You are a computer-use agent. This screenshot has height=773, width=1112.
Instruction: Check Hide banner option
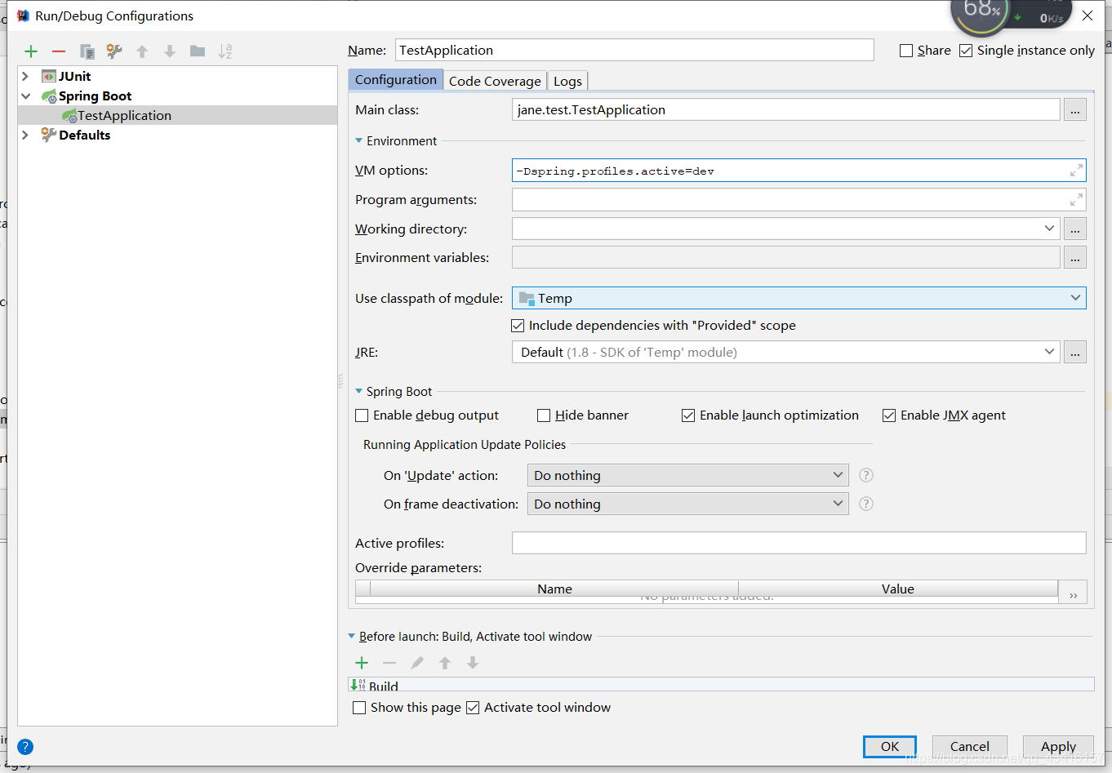point(544,415)
